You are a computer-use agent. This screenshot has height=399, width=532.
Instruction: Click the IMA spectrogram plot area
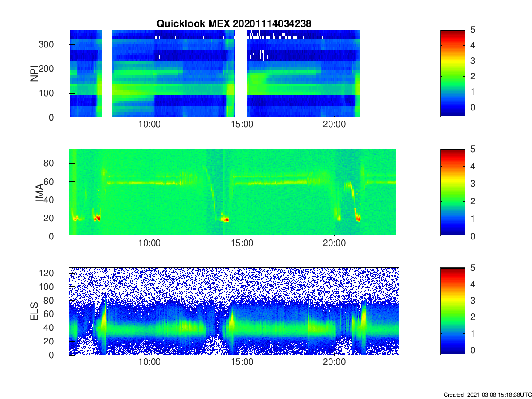234,192
